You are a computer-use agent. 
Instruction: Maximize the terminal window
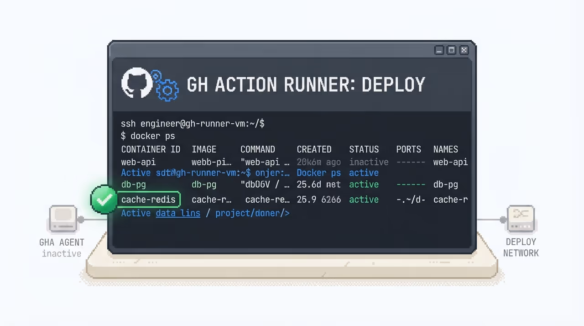click(452, 50)
